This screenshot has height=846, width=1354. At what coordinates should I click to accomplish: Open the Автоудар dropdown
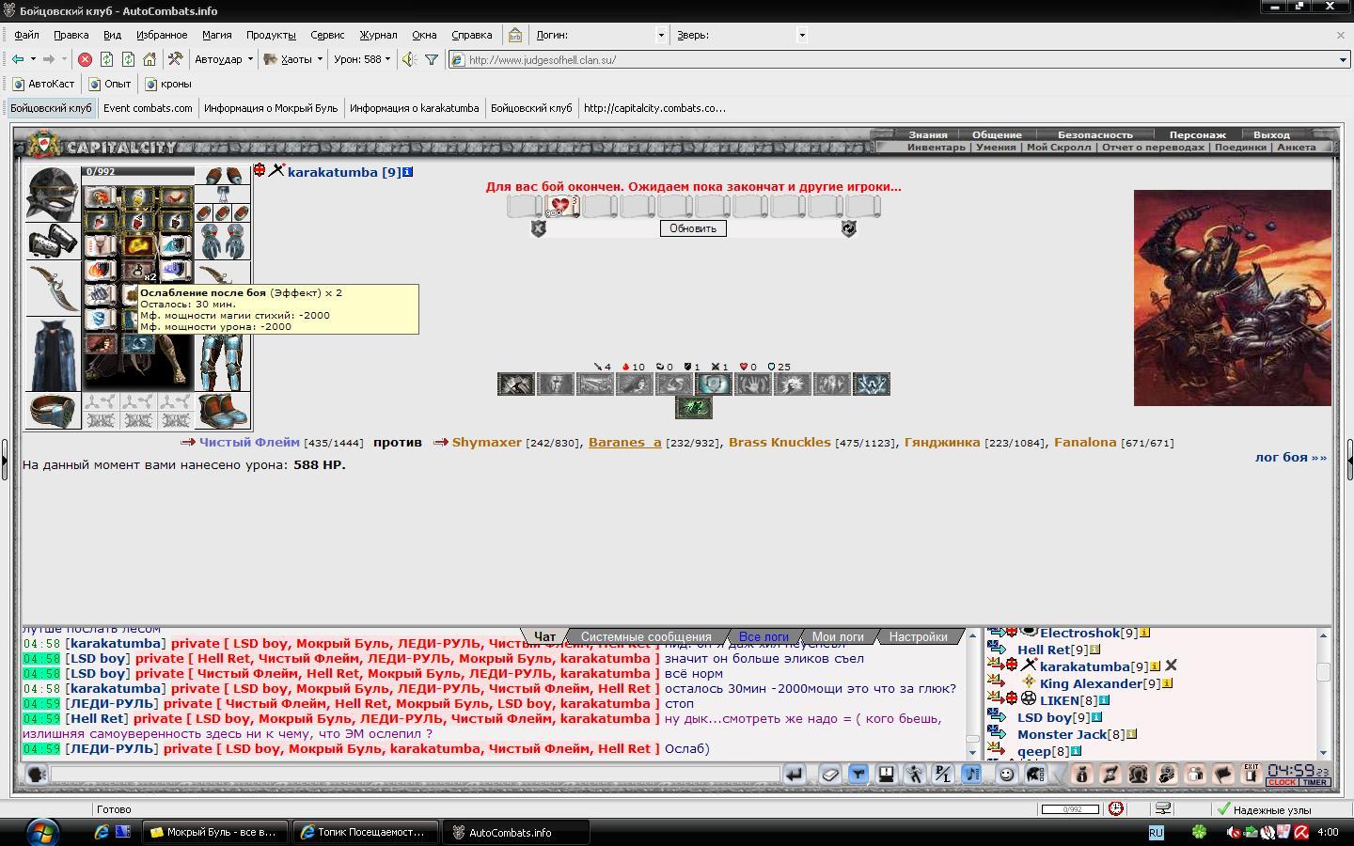point(224,59)
